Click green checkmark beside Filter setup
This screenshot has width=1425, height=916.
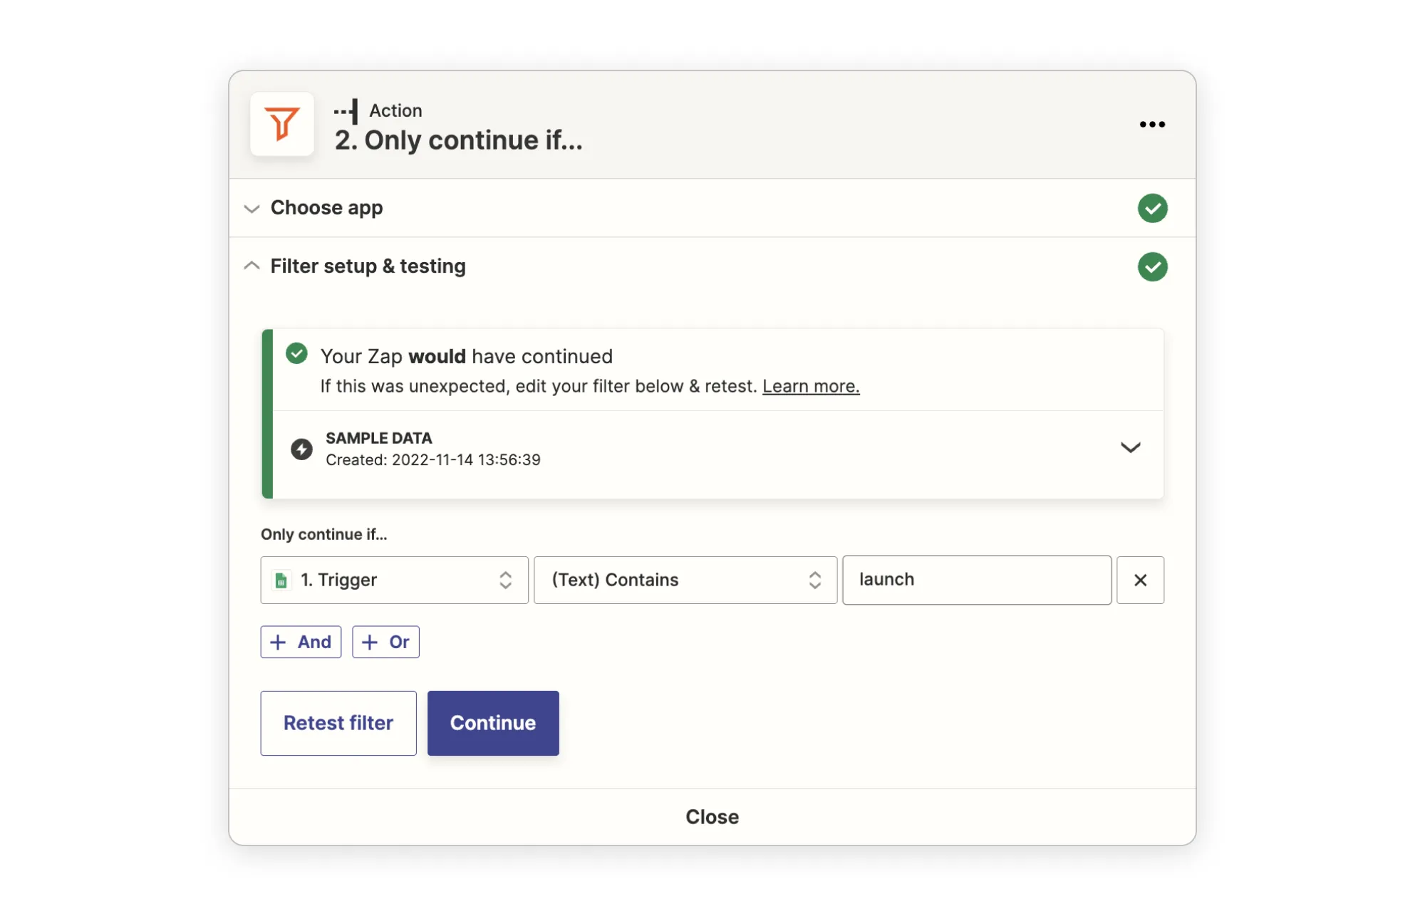click(1151, 266)
